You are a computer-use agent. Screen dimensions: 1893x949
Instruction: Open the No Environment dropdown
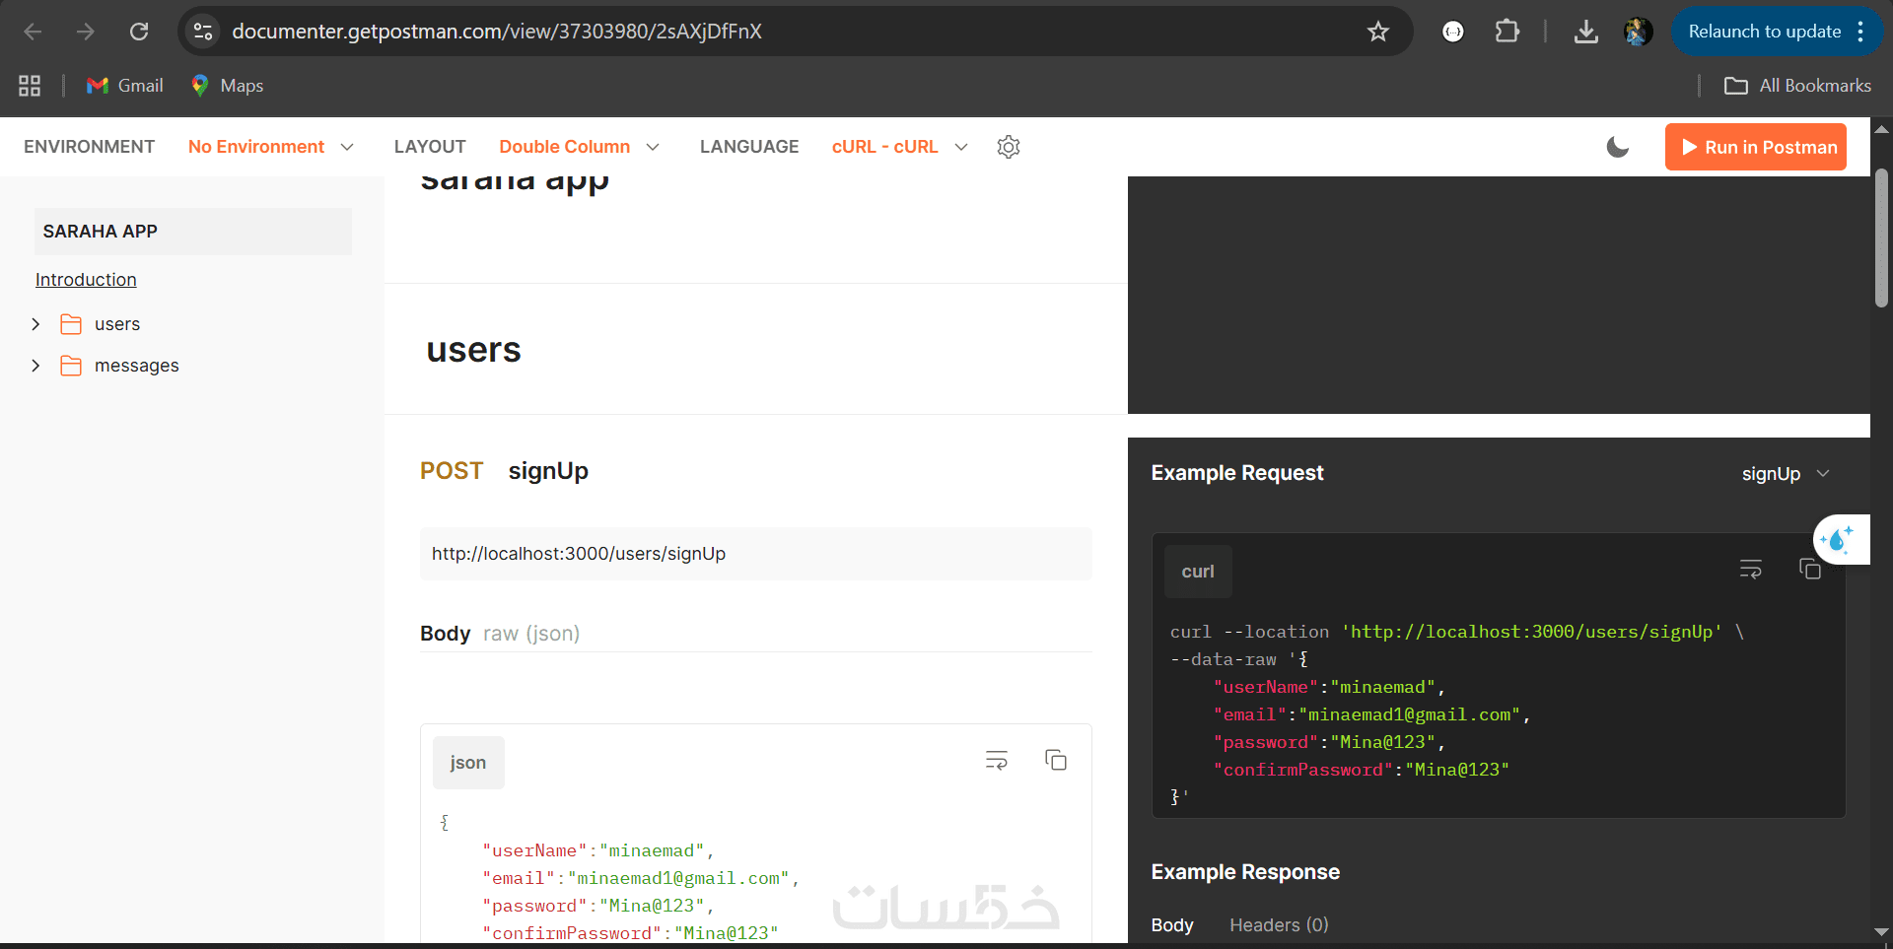tap(271, 147)
